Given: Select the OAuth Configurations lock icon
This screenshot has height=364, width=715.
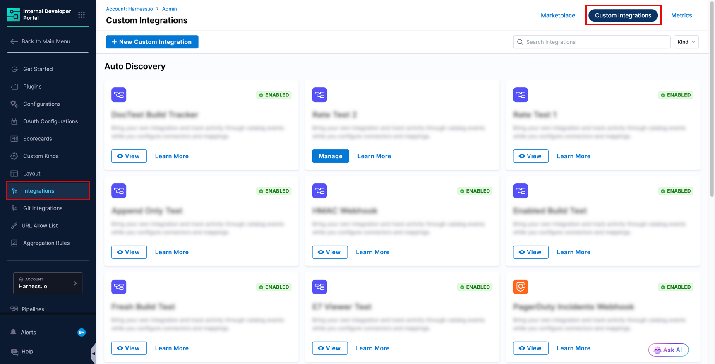Looking at the screenshot, I should pyautogui.click(x=14, y=121).
